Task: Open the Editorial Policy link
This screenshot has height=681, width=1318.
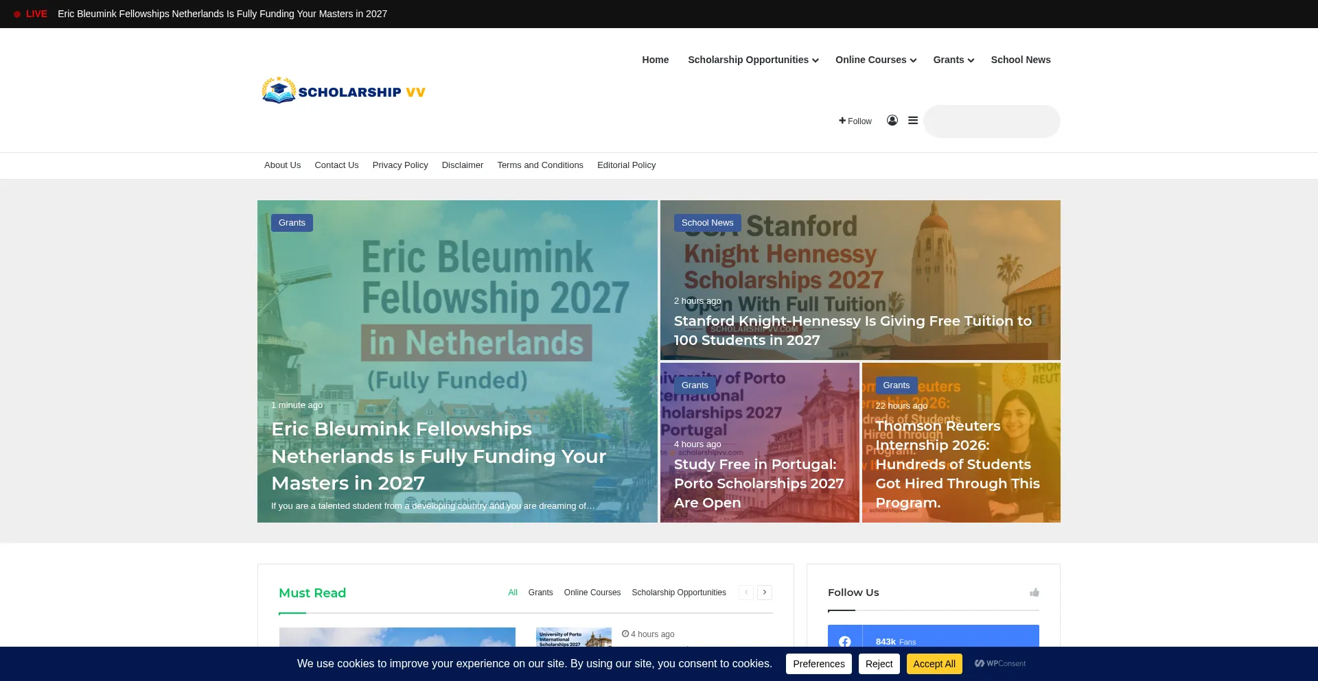Action: coord(626,165)
